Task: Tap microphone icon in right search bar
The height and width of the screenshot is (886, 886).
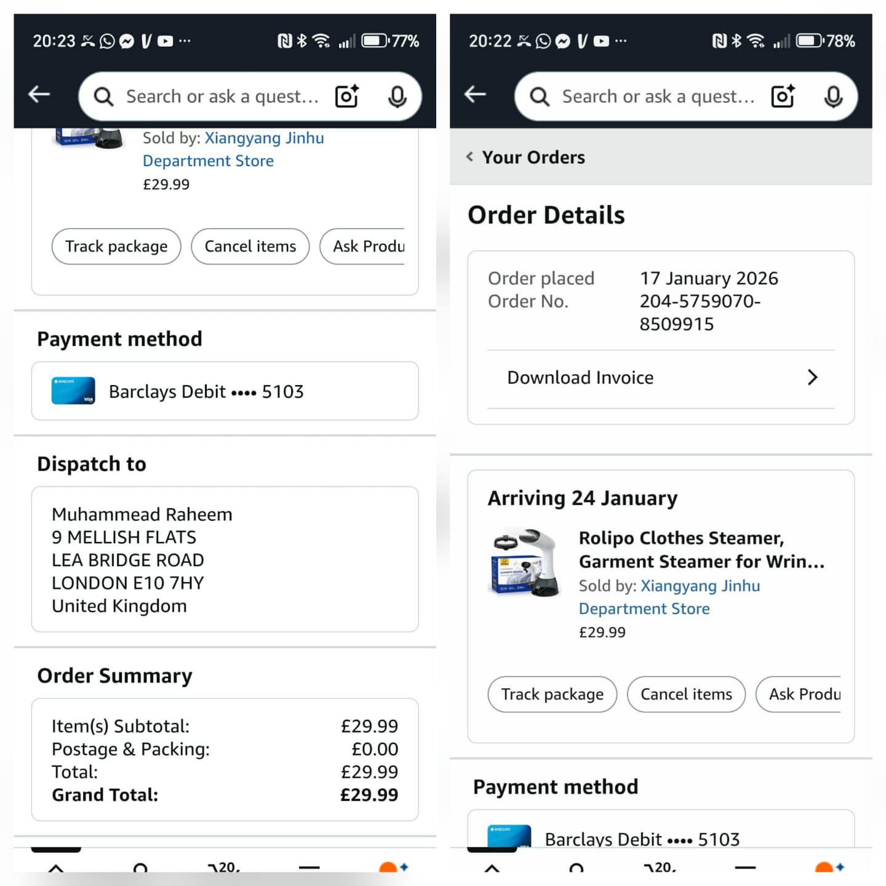Action: [x=834, y=97]
